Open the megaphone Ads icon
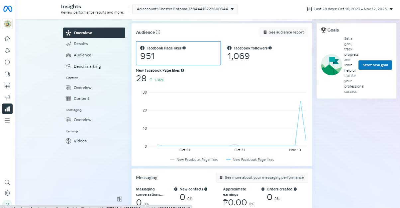Image resolution: width=400 pixels, height=208 pixels. point(7,97)
